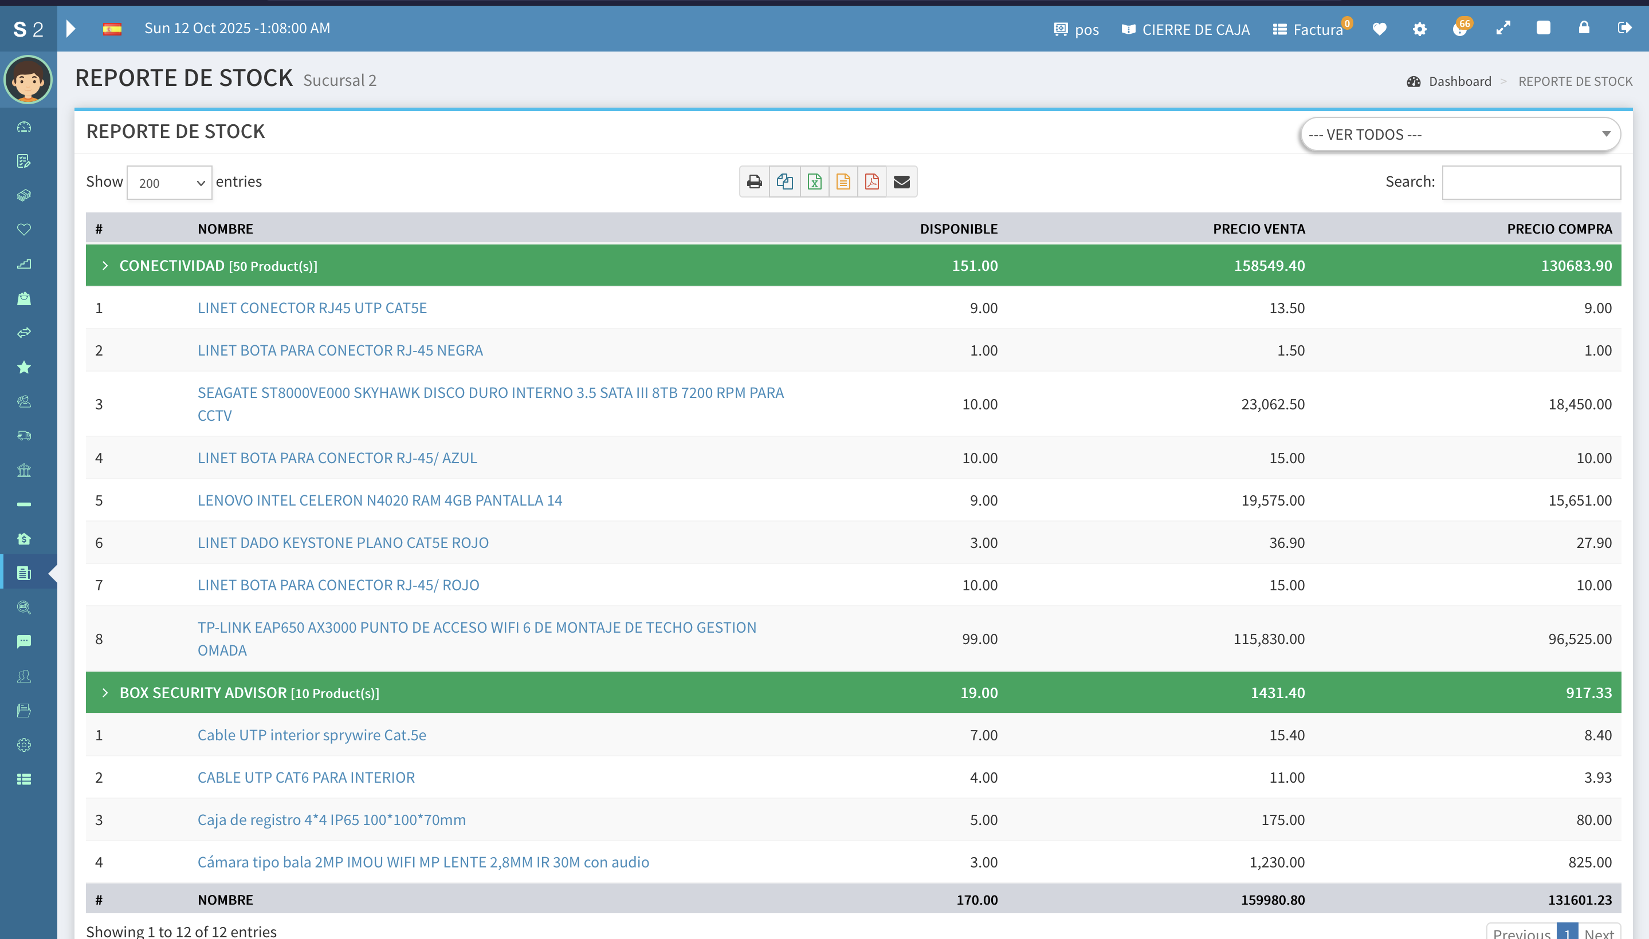Click the email envelope export icon
This screenshot has height=939, width=1649.
902,182
